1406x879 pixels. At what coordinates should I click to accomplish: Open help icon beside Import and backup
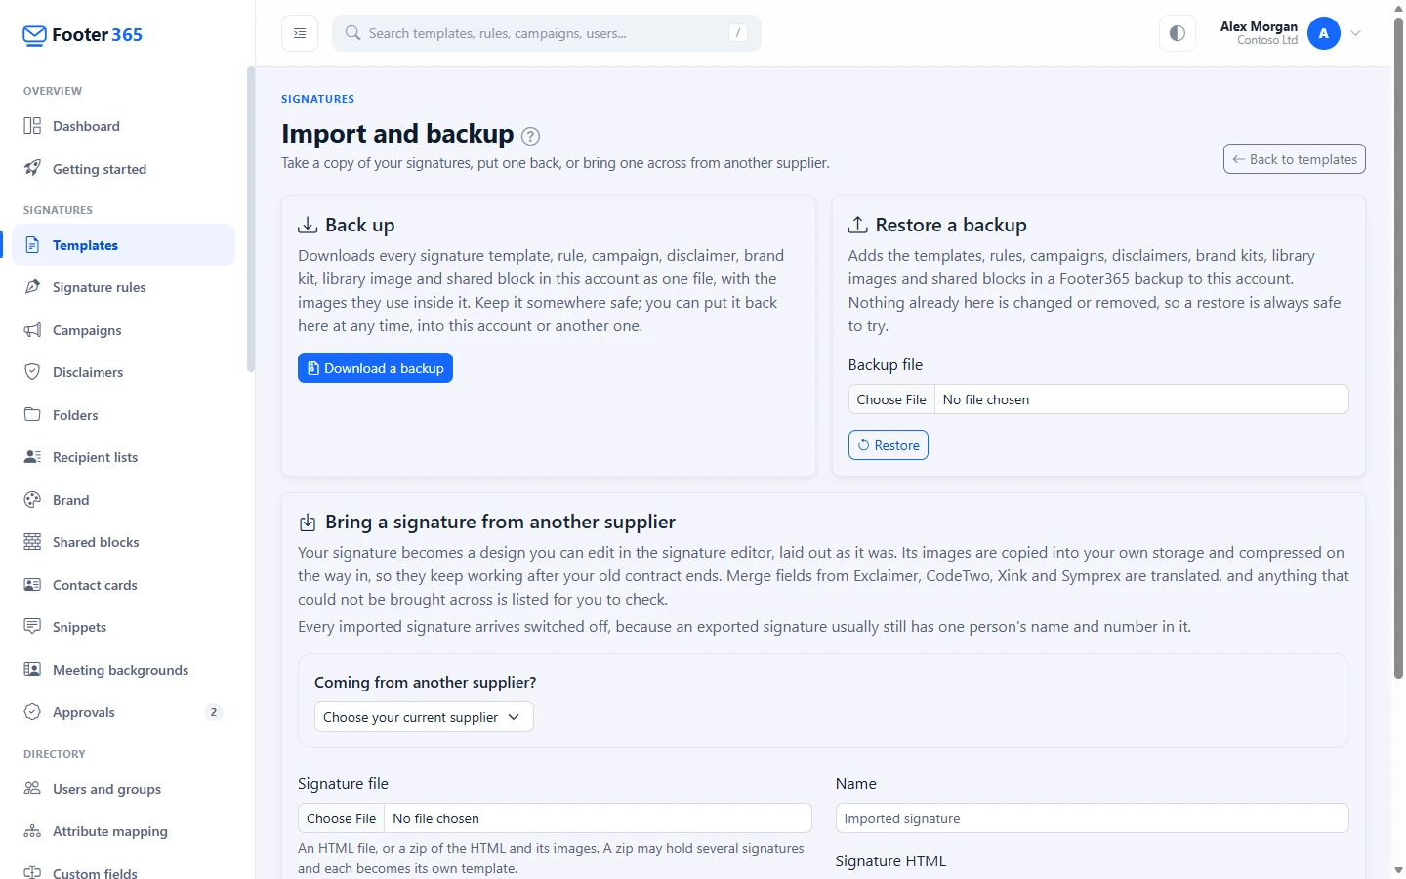click(x=530, y=136)
